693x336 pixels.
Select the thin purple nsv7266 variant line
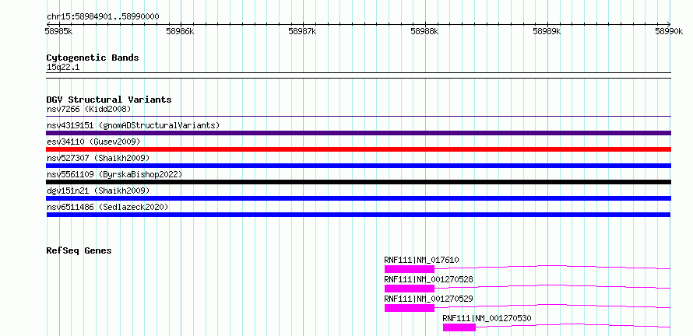(x=359, y=117)
